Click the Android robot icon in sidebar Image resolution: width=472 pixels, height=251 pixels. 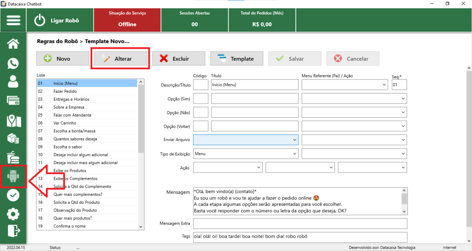tap(13, 175)
